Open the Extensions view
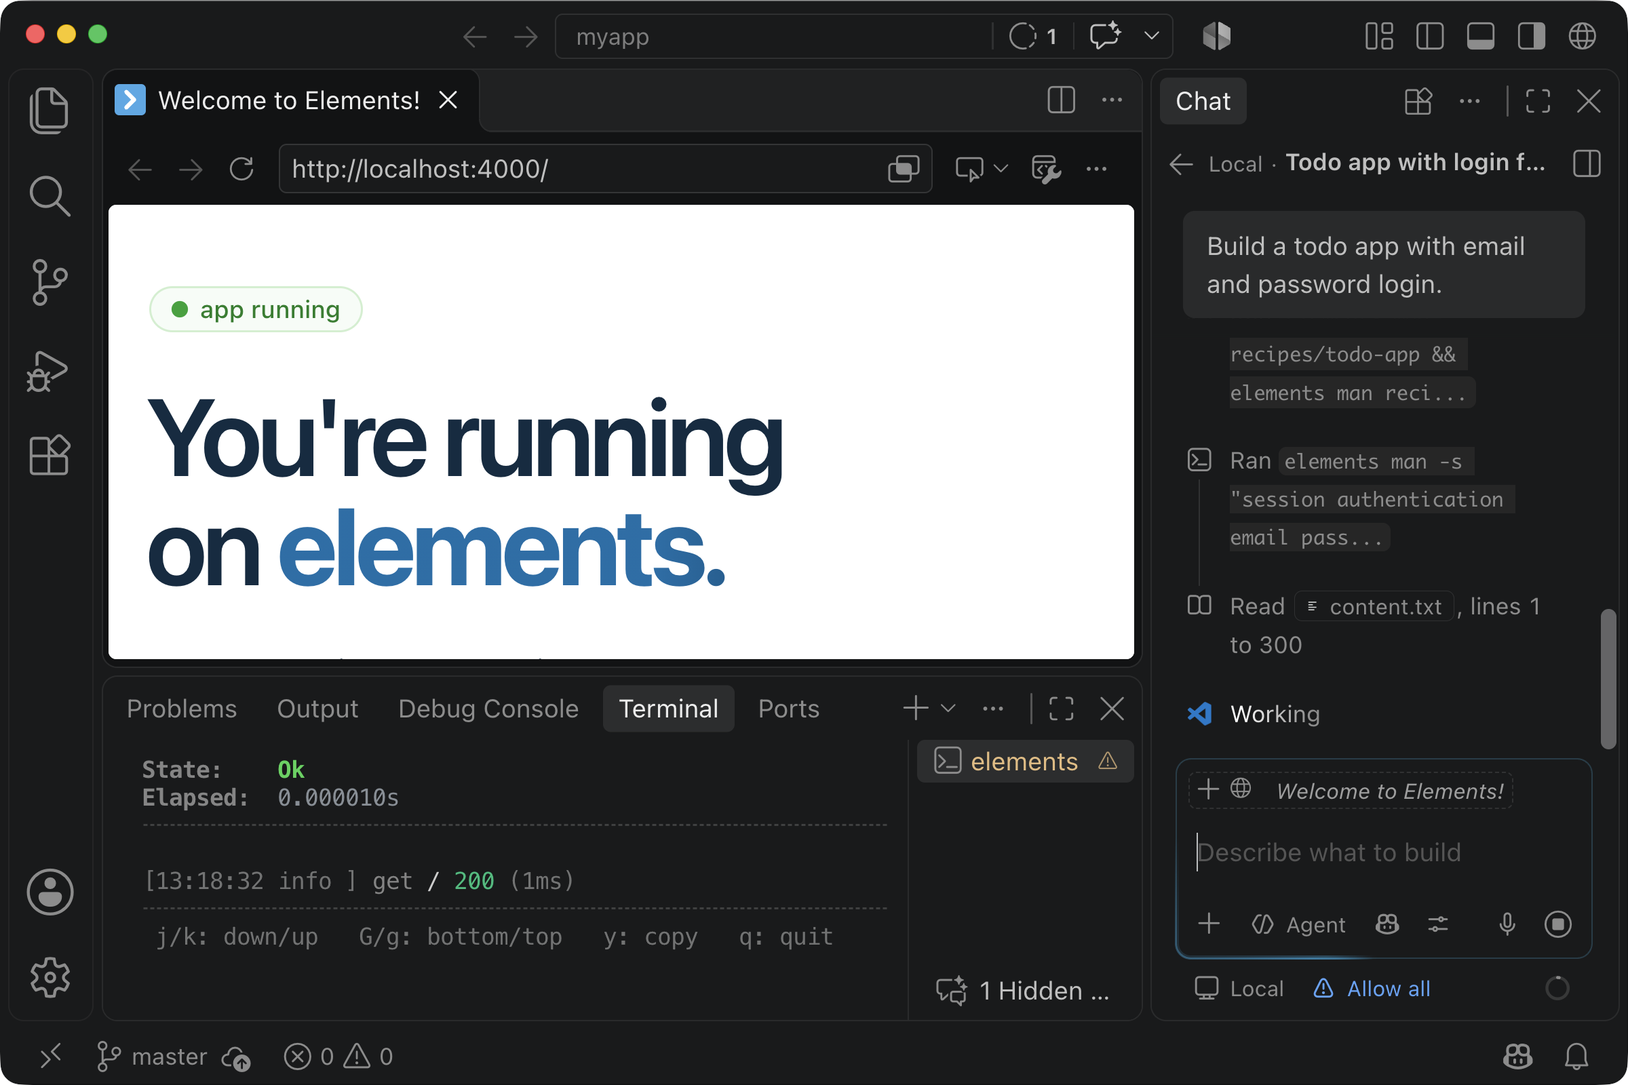 pos(49,455)
